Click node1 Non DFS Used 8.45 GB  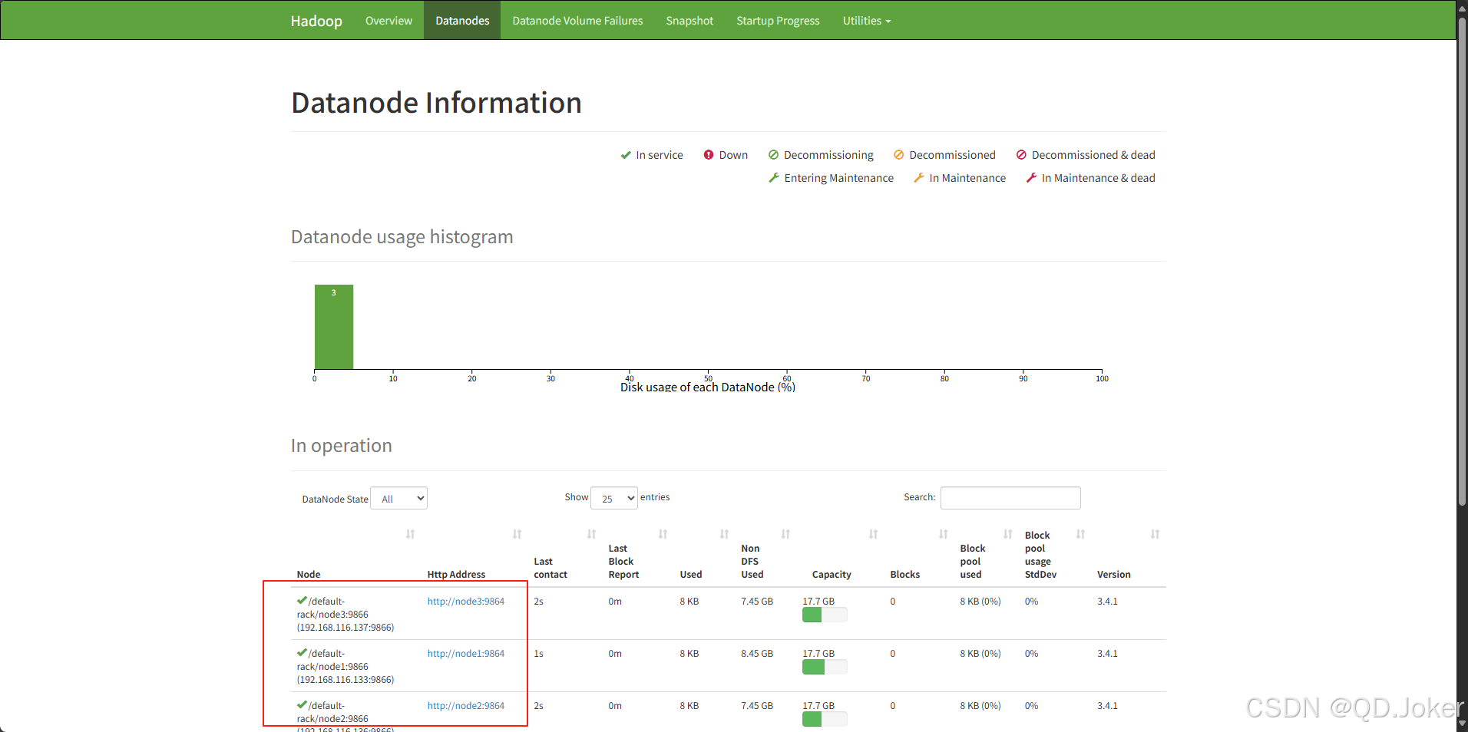(757, 654)
